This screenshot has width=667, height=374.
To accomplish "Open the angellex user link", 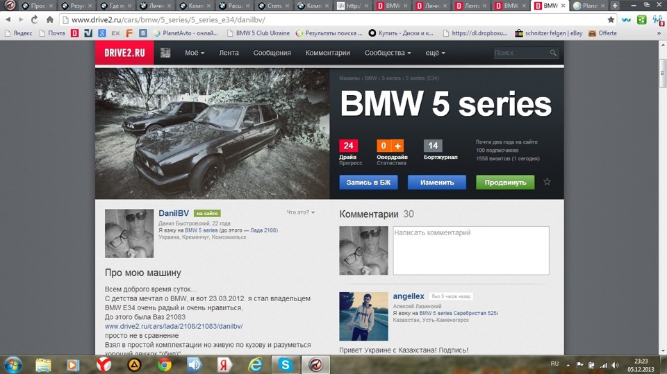I will click(x=409, y=296).
